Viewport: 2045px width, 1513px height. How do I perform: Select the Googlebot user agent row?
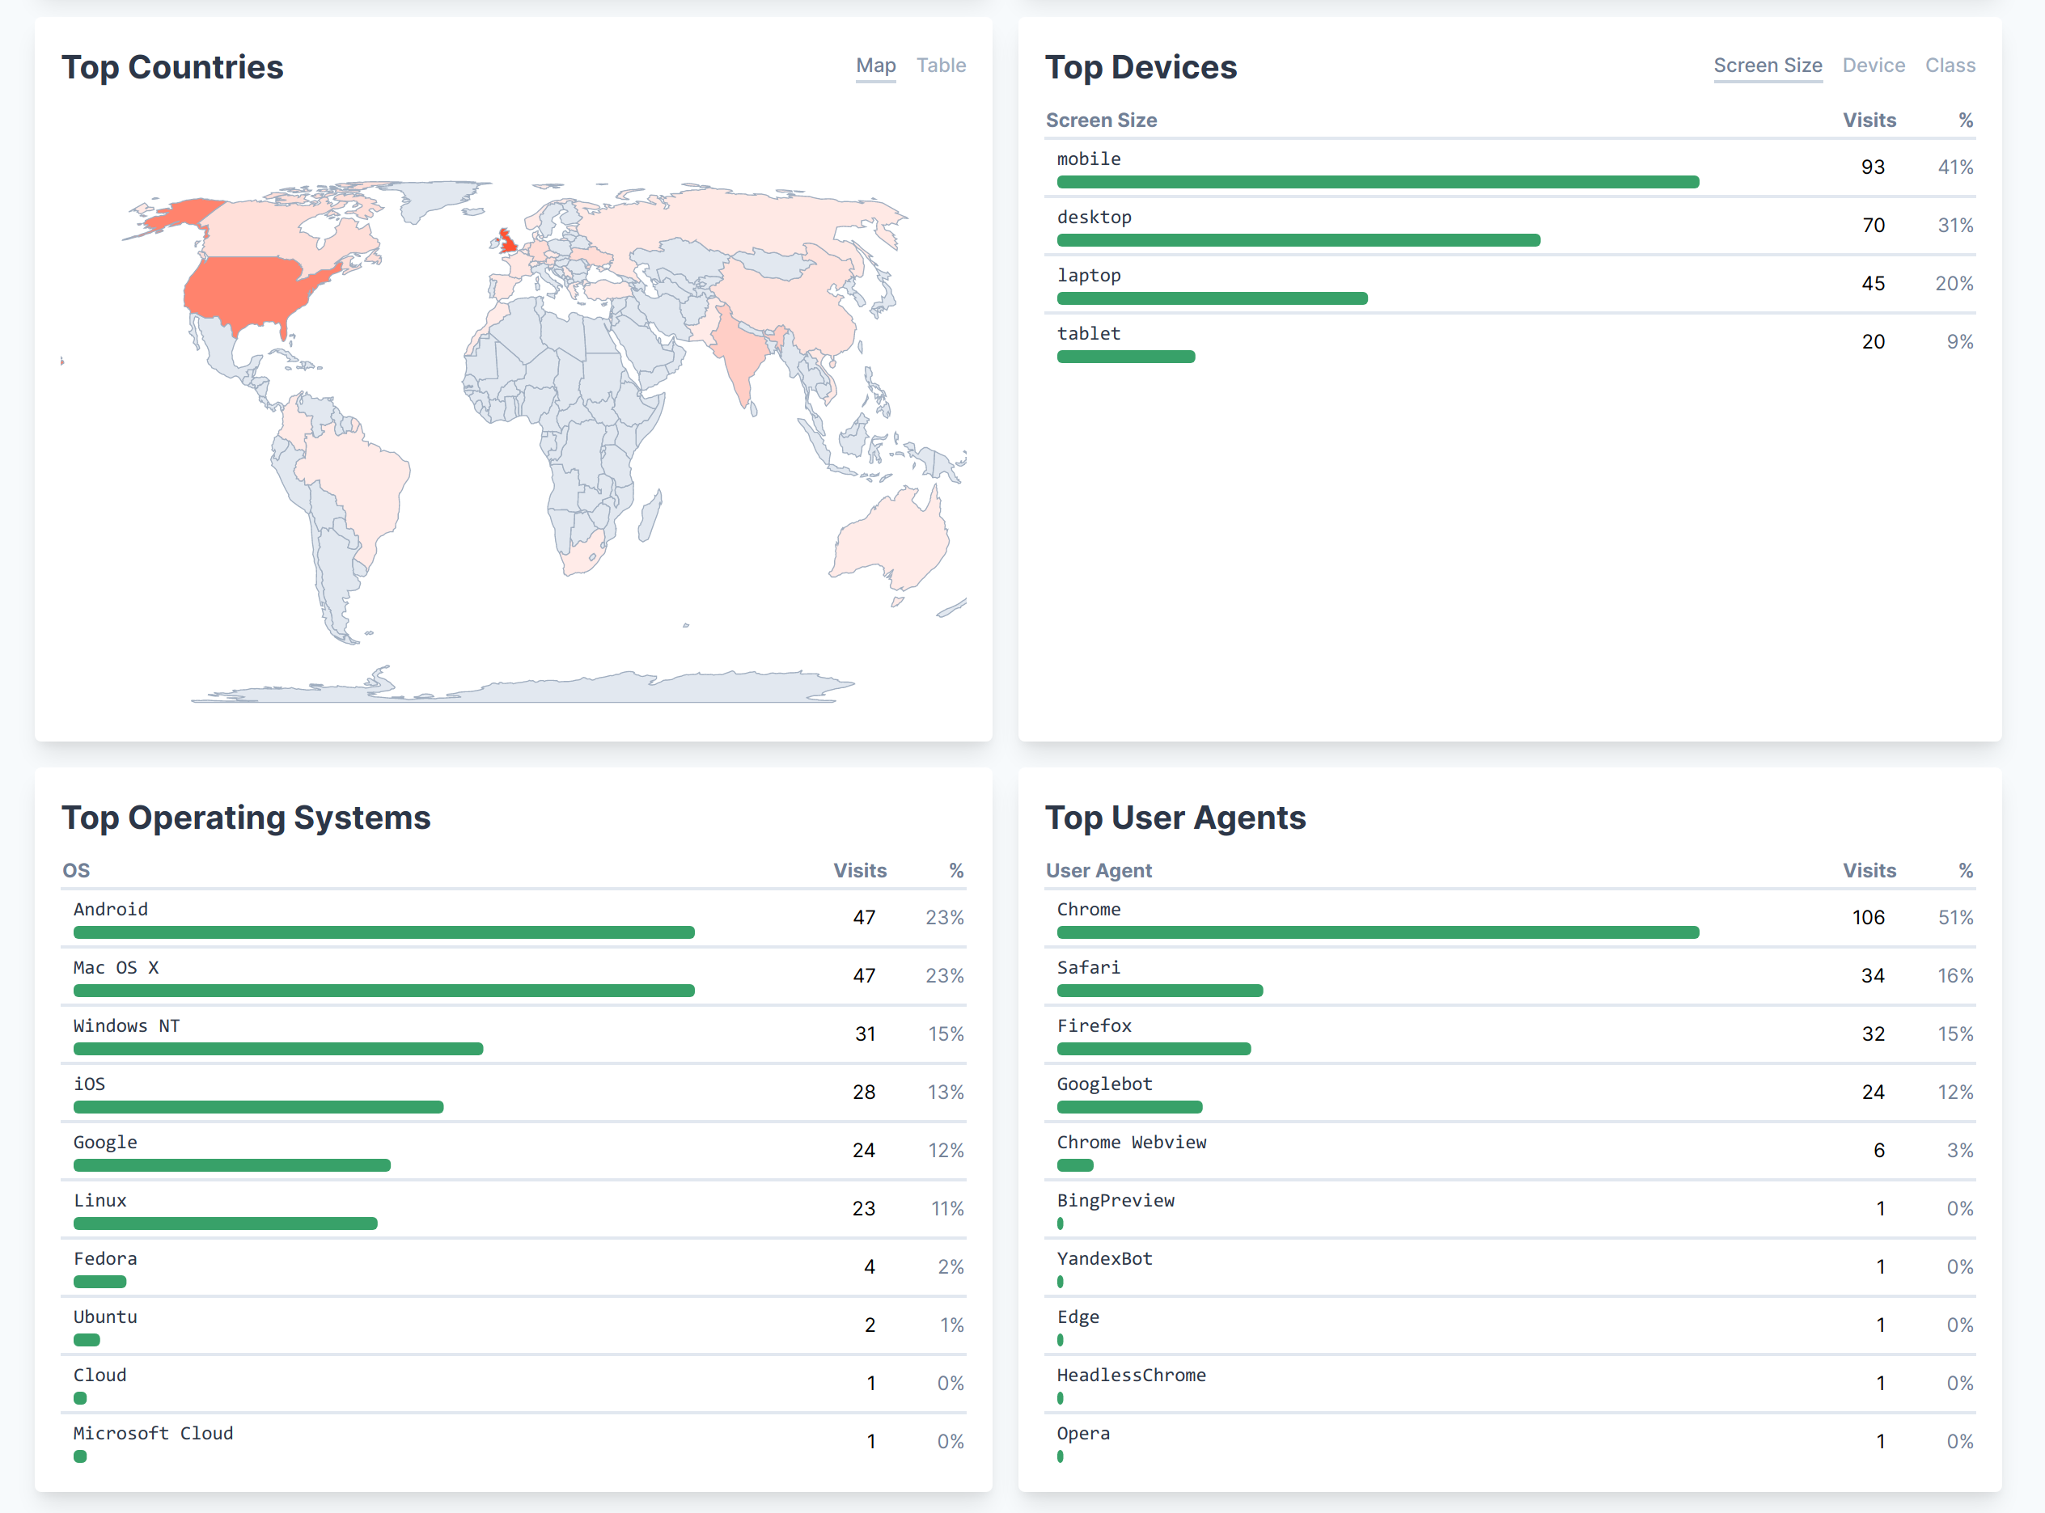point(1104,1084)
